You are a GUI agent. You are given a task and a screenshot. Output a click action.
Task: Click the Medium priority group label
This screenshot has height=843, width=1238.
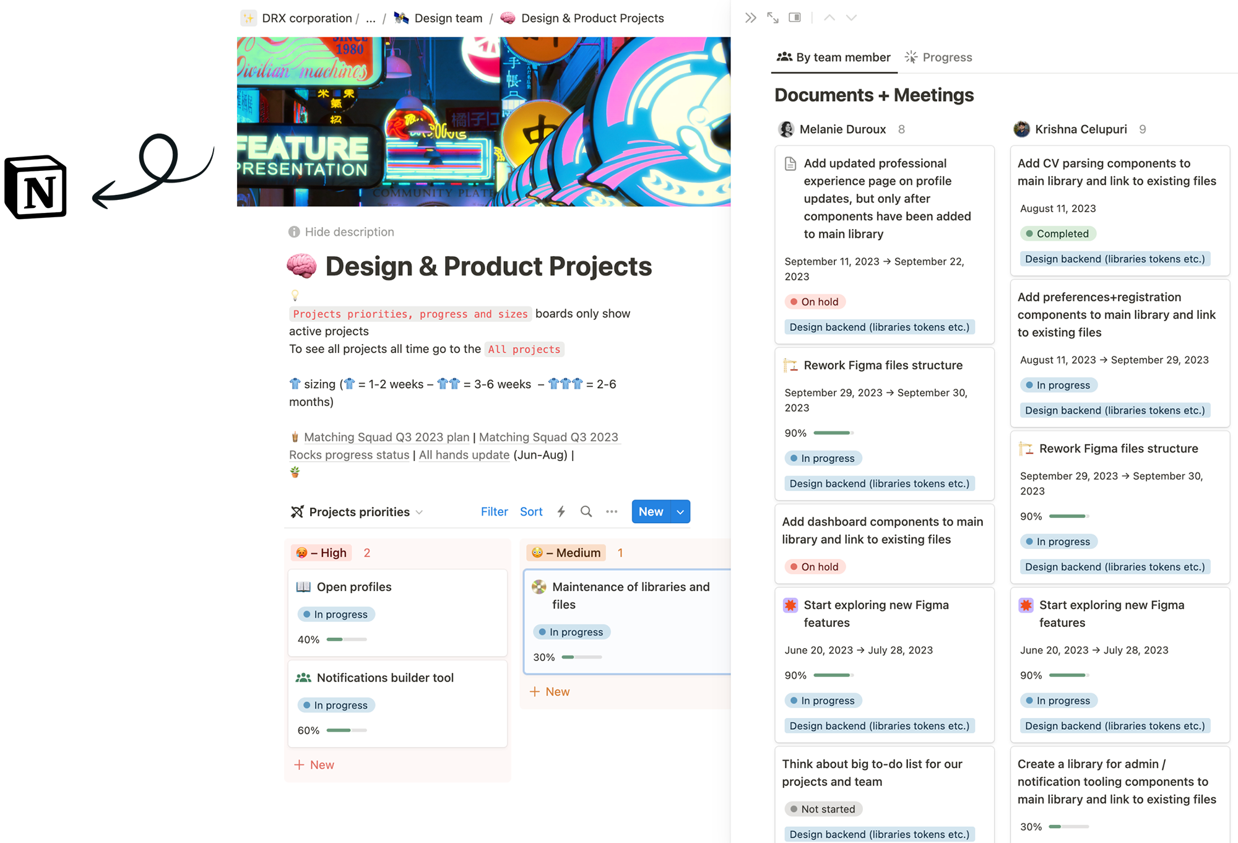566,553
